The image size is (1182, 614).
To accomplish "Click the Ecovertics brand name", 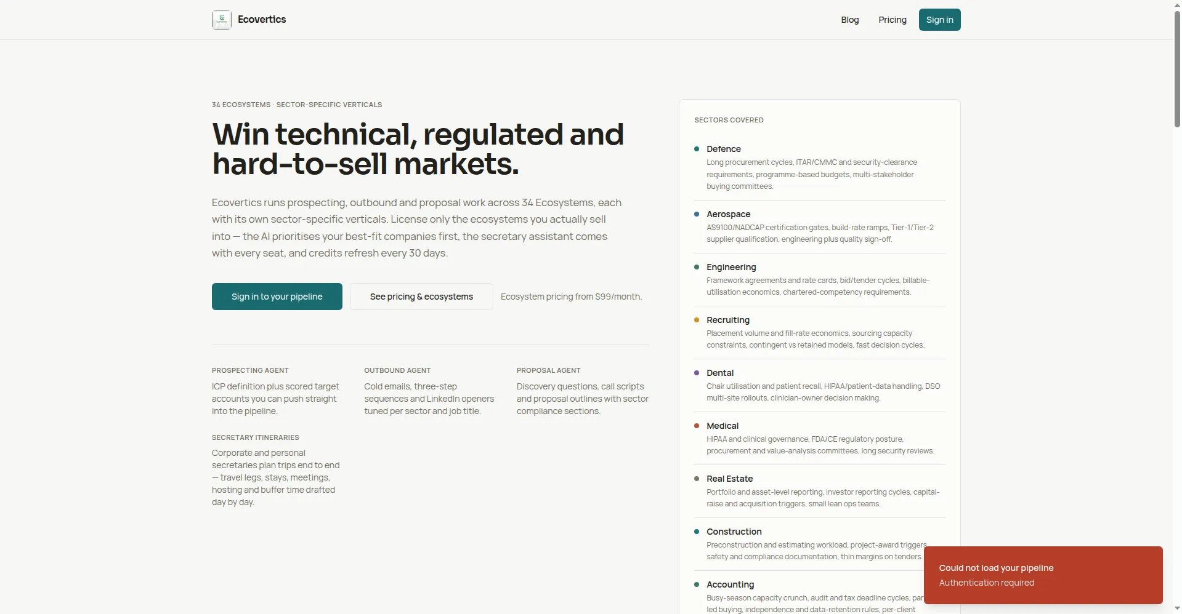I will [262, 20].
